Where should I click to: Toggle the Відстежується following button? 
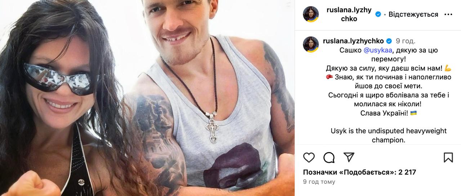[413, 14]
